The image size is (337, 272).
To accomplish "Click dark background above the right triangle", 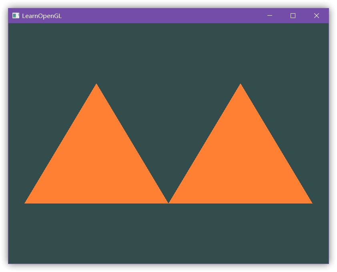I will pyautogui.click(x=241, y=52).
